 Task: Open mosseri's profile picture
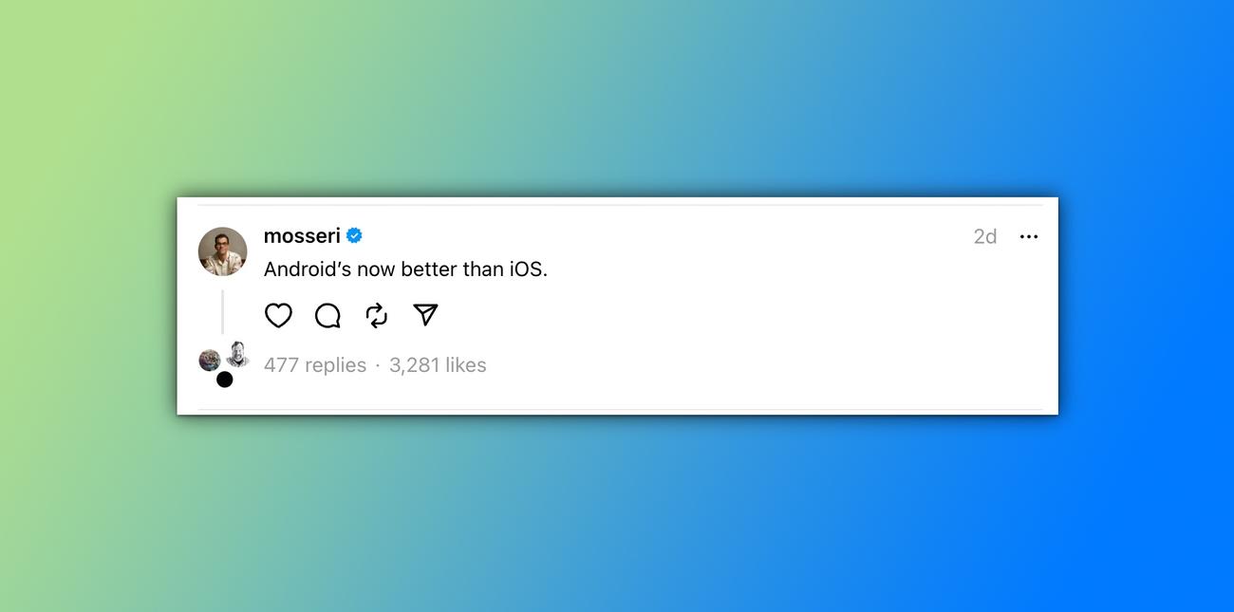tap(222, 251)
